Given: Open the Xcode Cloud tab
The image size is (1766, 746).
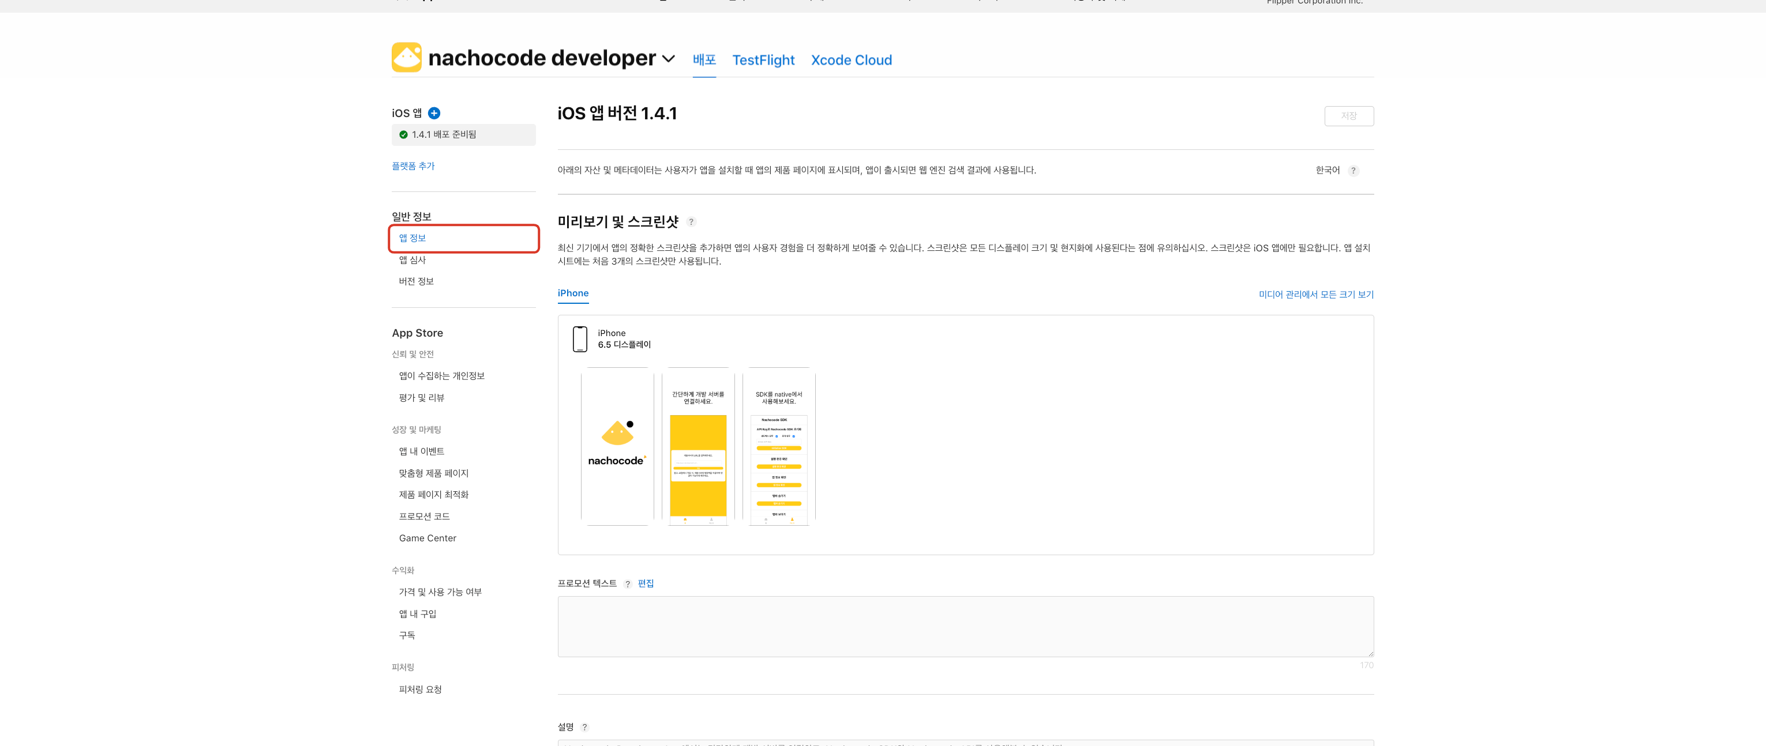Looking at the screenshot, I should coord(851,61).
